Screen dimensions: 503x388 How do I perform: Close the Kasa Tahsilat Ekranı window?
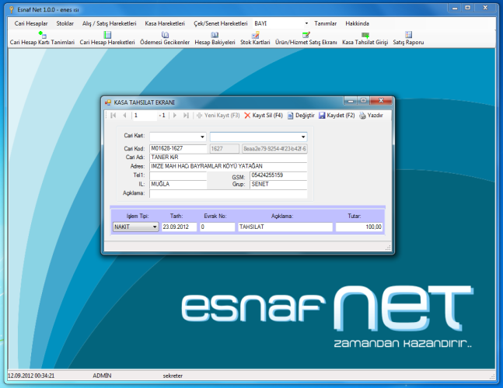381,101
